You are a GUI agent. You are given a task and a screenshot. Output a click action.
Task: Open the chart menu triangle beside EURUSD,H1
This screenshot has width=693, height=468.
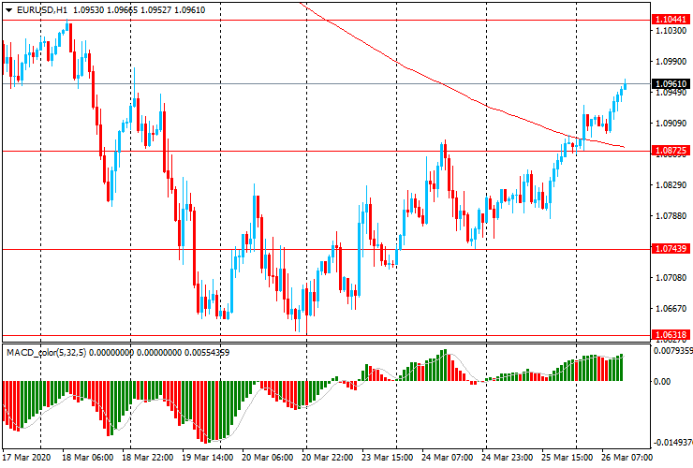point(8,10)
